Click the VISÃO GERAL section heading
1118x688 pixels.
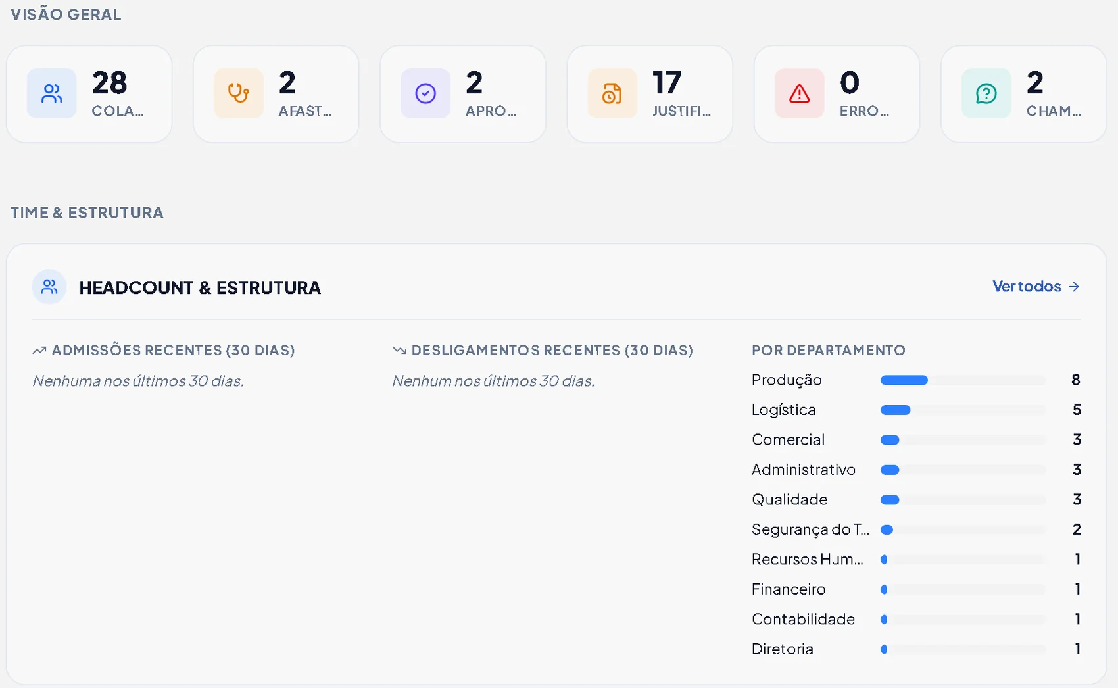[x=66, y=14]
